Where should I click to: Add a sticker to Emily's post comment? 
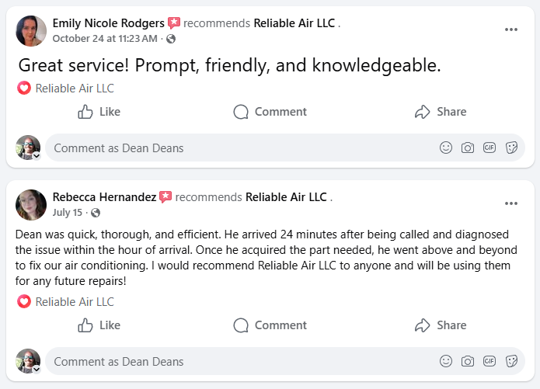(511, 148)
